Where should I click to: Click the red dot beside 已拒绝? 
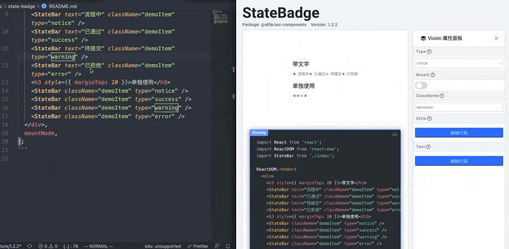pyautogui.click(x=344, y=74)
